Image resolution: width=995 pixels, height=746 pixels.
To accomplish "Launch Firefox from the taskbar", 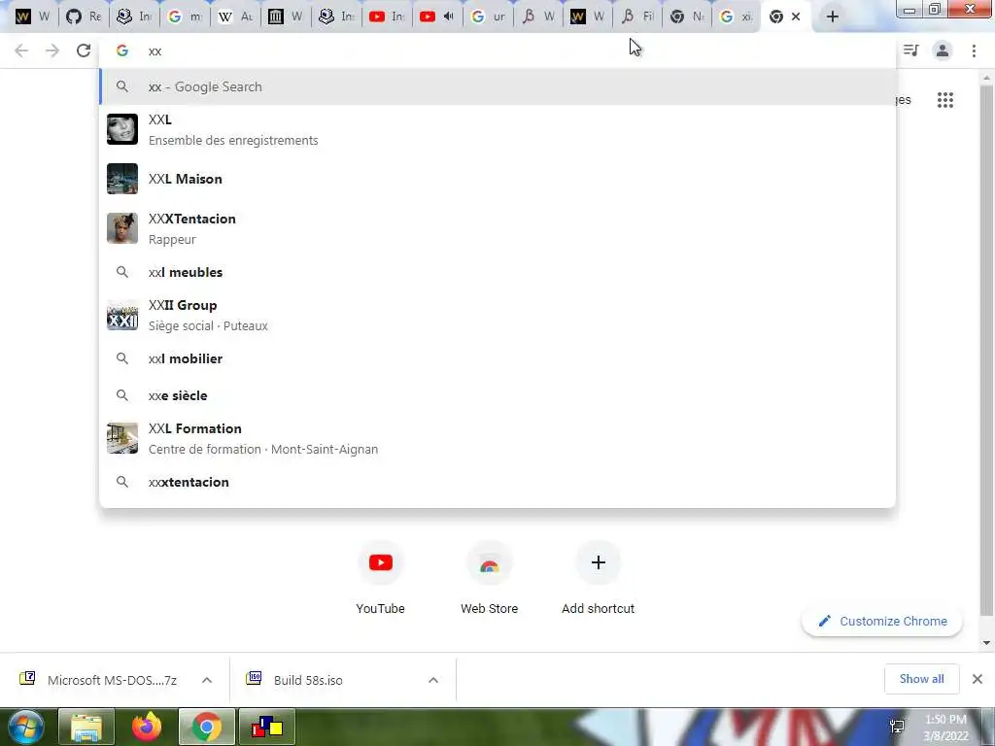I will coord(147,727).
